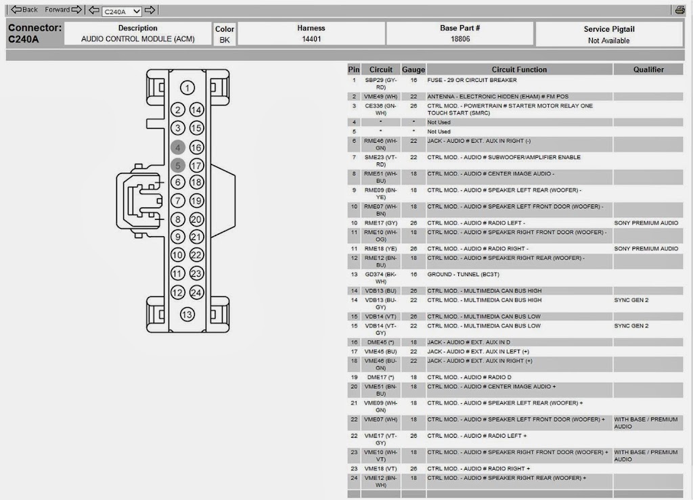Click circuit VME18 (VT)
The image size is (693, 500).
click(380, 469)
